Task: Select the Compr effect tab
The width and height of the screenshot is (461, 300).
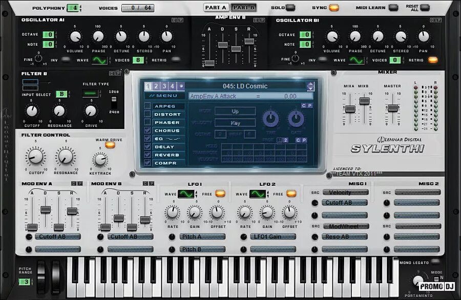Action: pyautogui.click(x=168, y=163)
